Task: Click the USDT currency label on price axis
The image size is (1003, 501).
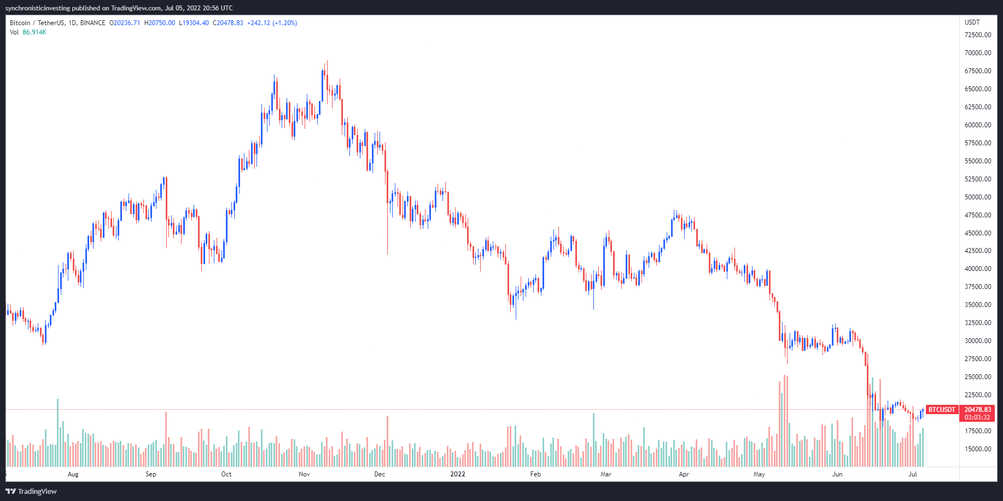Action: pos(972,22)
